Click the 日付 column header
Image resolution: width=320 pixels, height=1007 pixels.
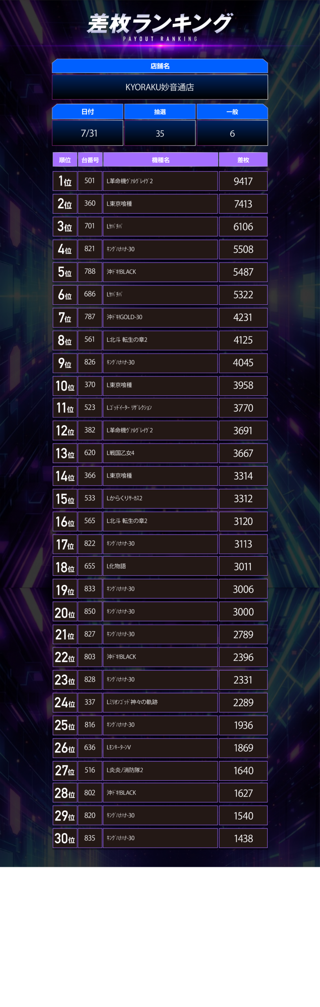(x=88, y=112)
